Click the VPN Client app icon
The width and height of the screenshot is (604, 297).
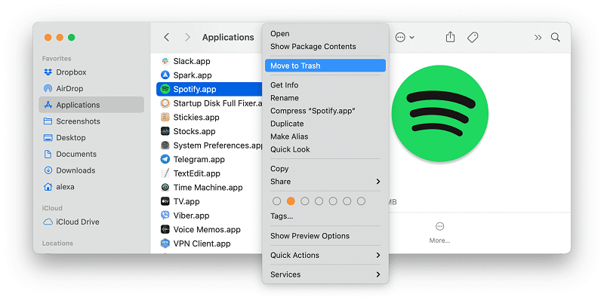click(x=165, y=243)
